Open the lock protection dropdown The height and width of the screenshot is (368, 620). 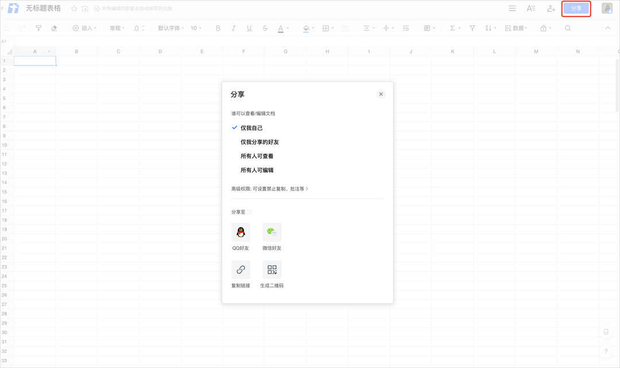pos(546,28)
